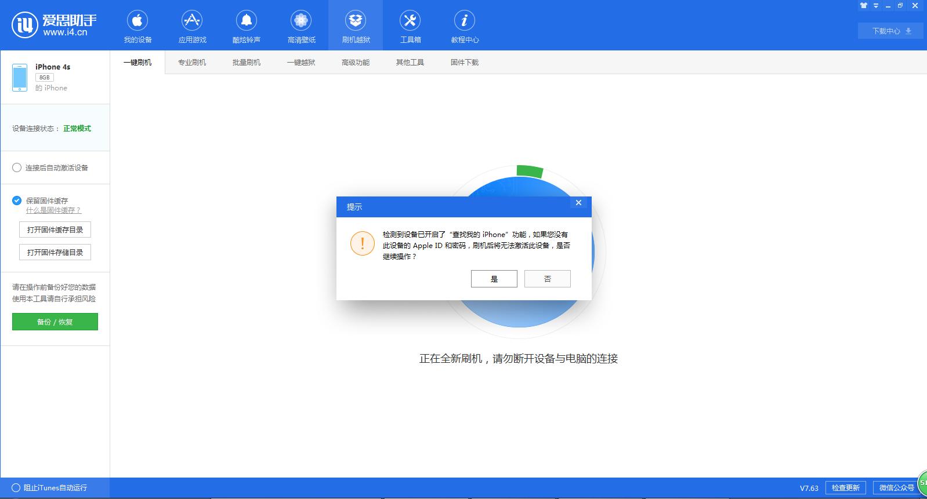This screenshot has width=927, height=499.
Task: Switch to 高级功能 tab
Action: pyautogui.click(x=356, y=63)
